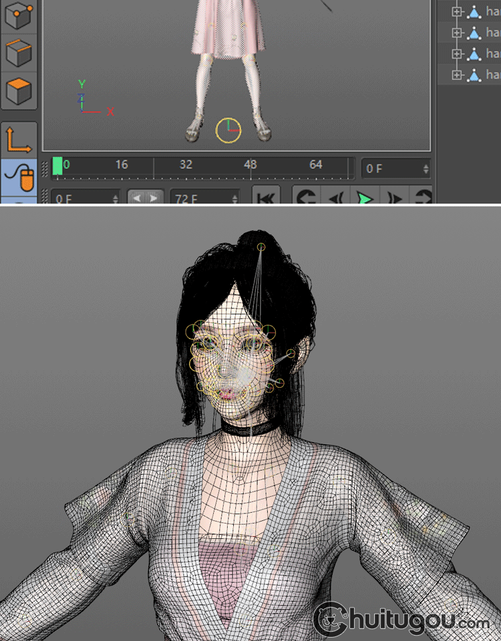Click the polygon object icon of bottom tree item
The image size is (501, 641).
474,75
